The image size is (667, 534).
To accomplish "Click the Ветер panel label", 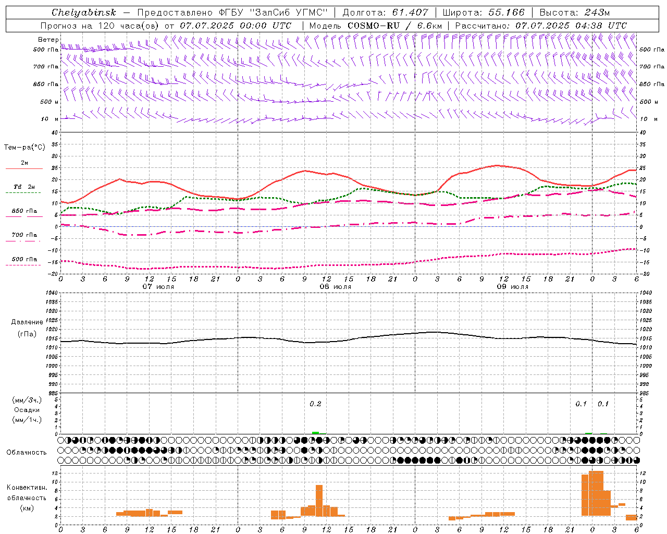I will [x=48, y=40].
